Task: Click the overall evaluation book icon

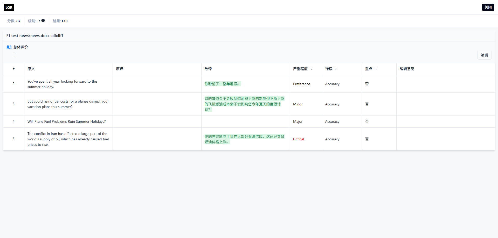Action: pyautogui.click(x=9, y=47)
